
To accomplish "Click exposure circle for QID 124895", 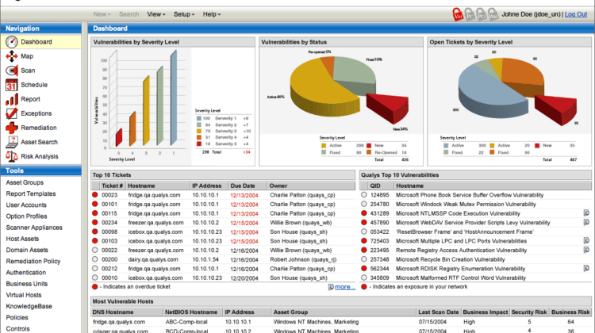I will pyautogui.click(x=364, y=195).
